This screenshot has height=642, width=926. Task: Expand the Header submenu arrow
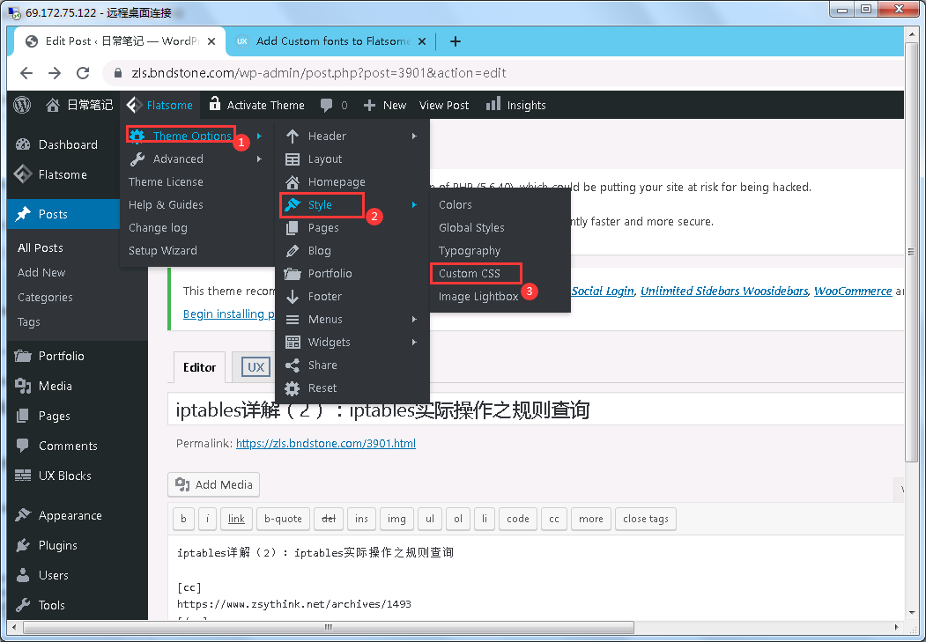[x=415, y=137]
